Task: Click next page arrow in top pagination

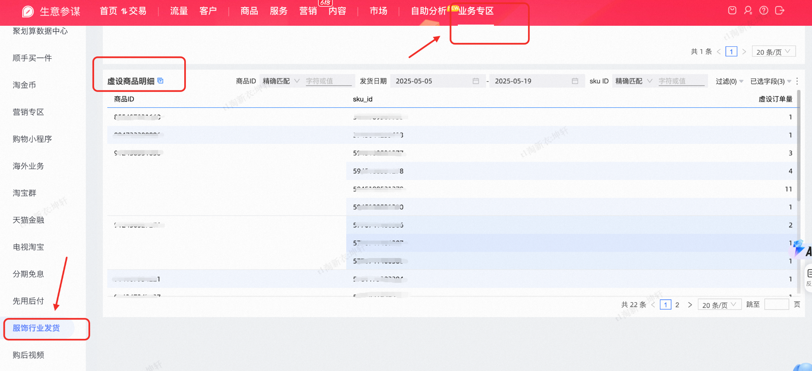Action: (x=744, y=52)
